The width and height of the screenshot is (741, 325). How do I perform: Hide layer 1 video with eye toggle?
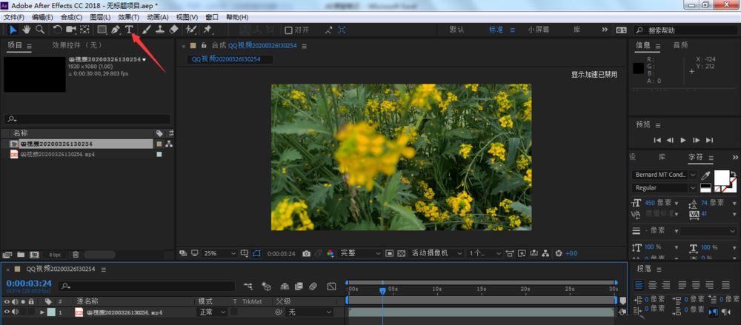pyautogui.click(x=7, y=312)
